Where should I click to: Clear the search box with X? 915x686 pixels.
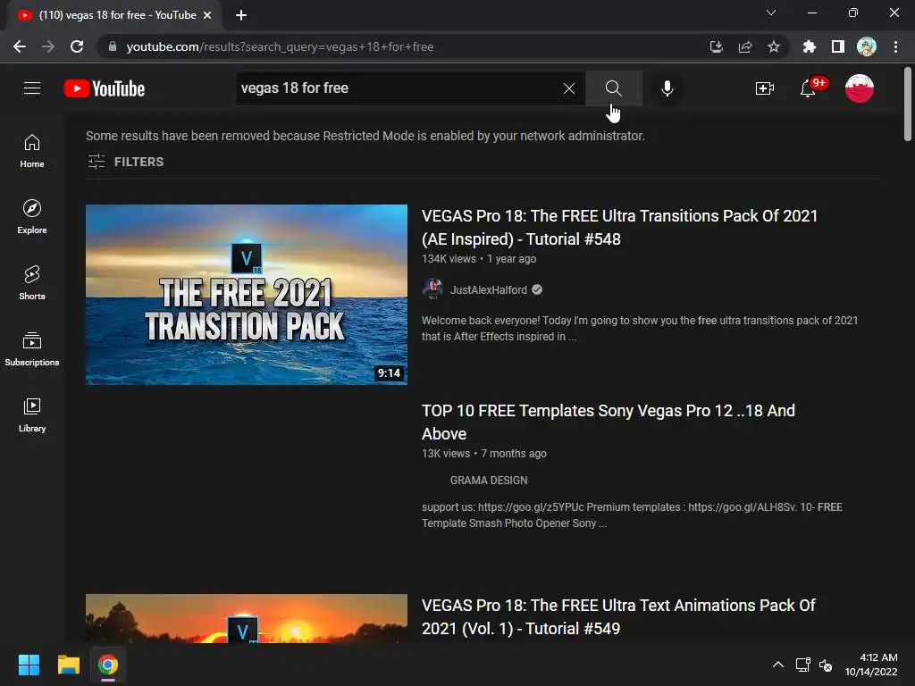[x=569, y=88]
